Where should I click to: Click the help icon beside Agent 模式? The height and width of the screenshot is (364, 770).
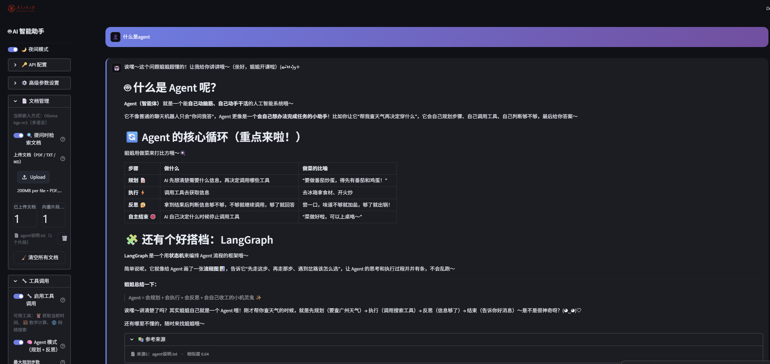click(63, 346)
